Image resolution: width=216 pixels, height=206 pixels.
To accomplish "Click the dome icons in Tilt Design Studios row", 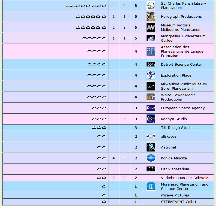I will point(99,128).
